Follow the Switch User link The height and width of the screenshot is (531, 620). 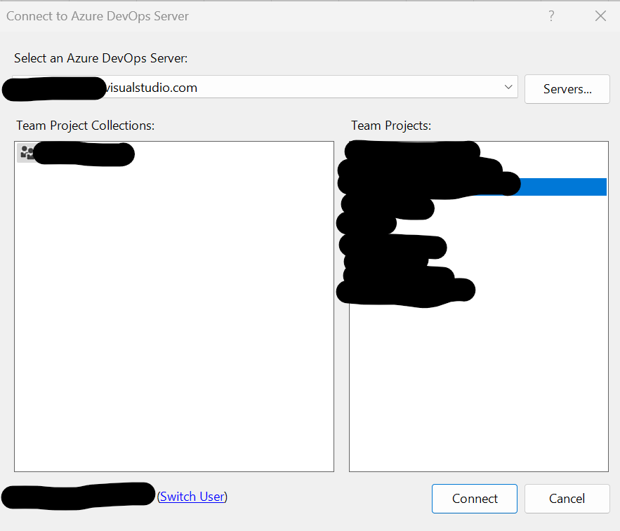[192, 496]
